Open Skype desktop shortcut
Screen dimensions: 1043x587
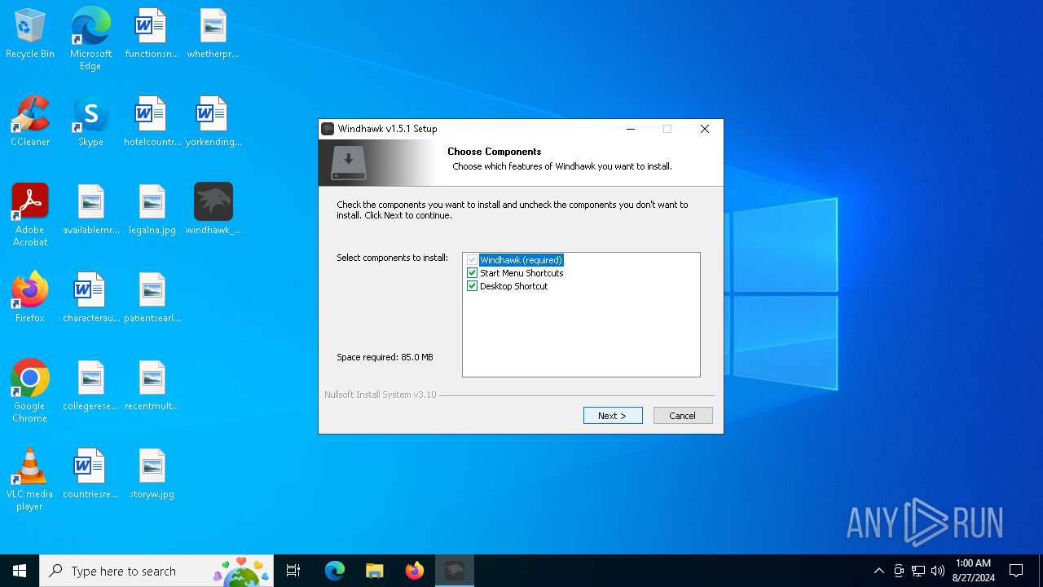click(x=90, y=122)
